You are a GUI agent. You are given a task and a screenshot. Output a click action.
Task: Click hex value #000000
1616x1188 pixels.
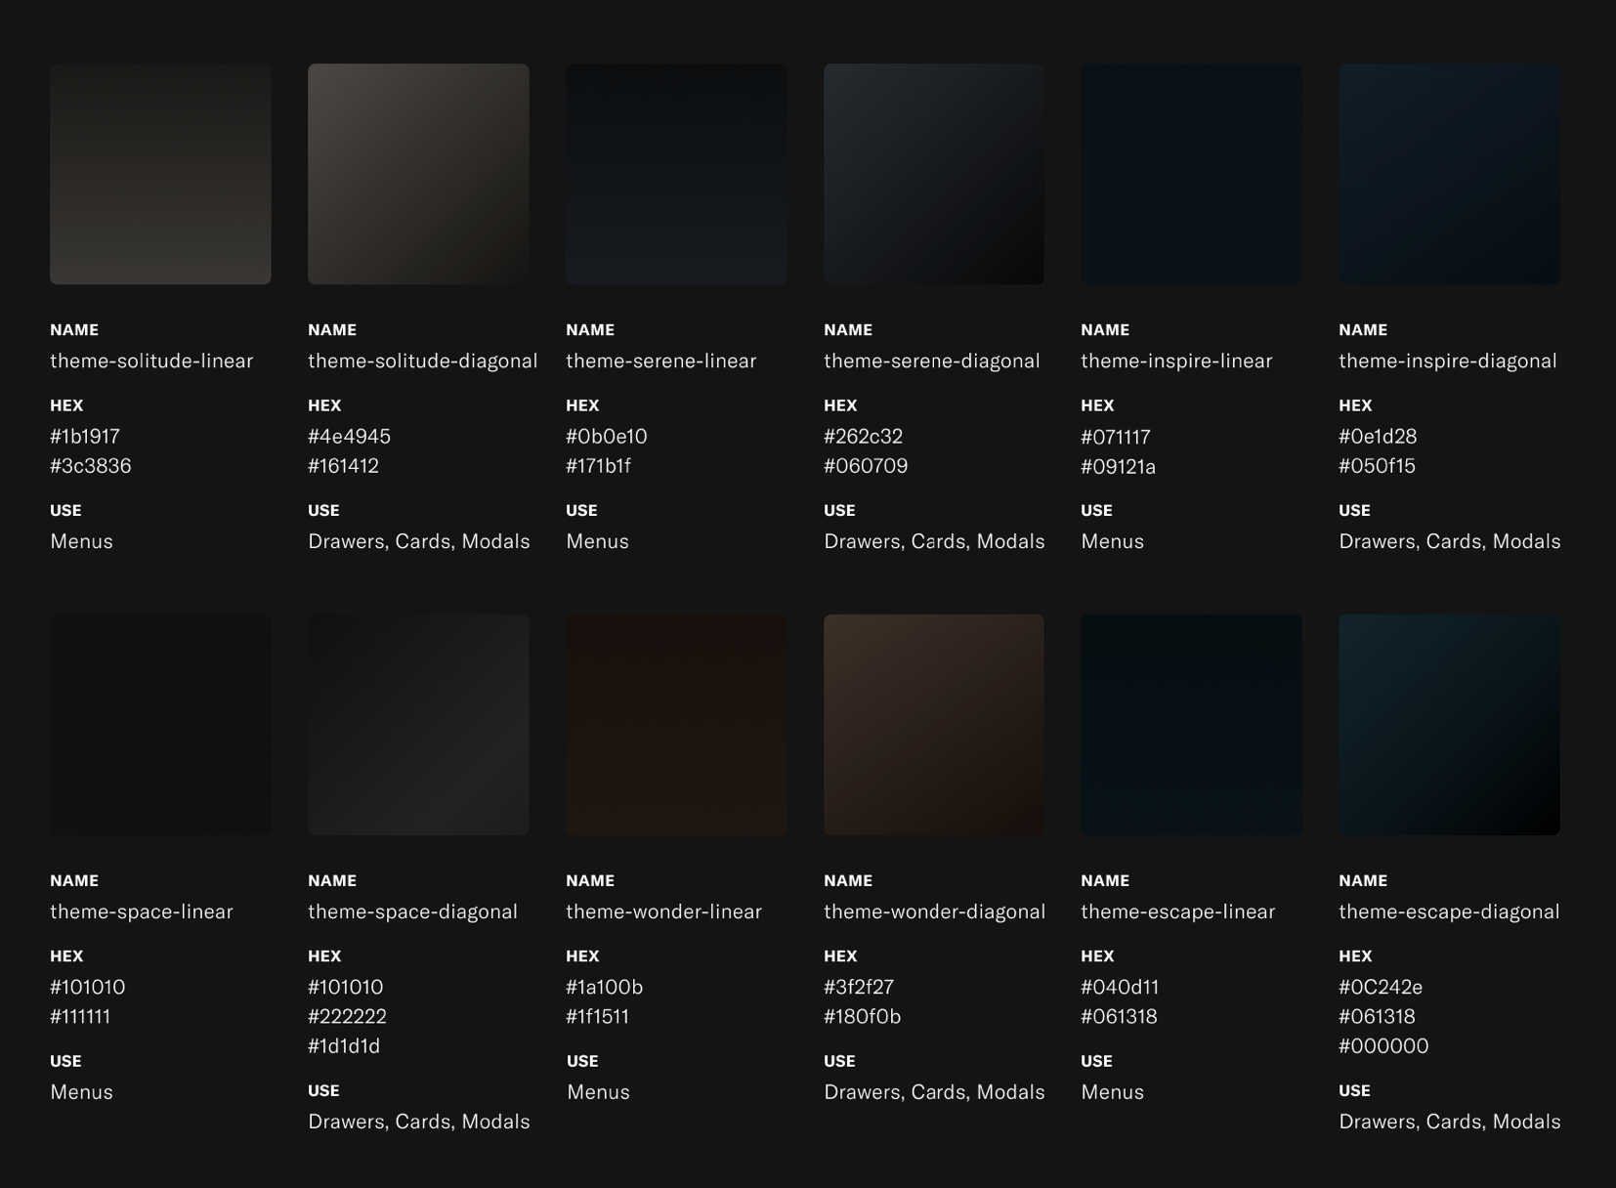[1383, 1045]
